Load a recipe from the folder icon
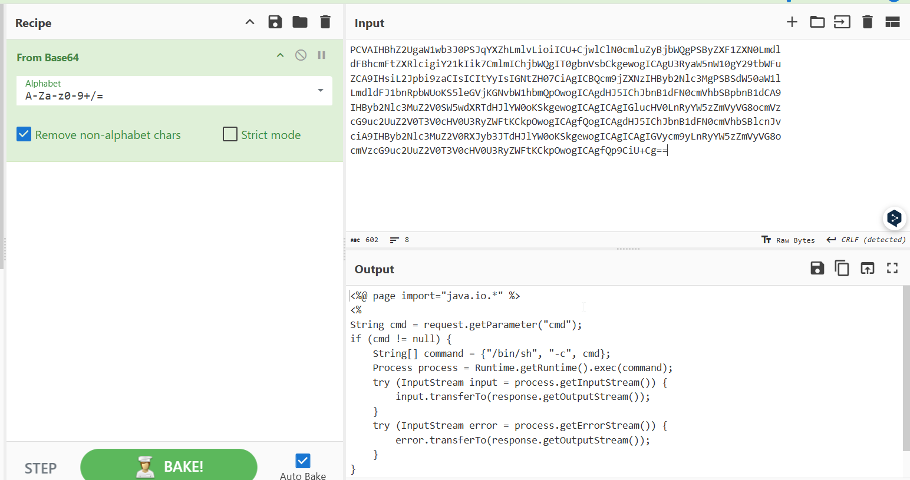Screen dimensions: 910x480 (300, 22)
